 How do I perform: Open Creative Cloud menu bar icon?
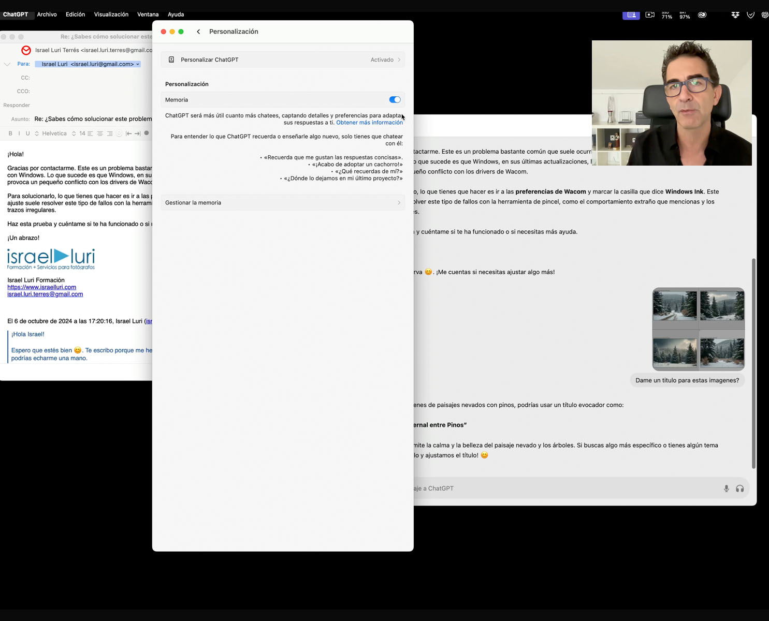pyautogui.click(x=702, y=15)
